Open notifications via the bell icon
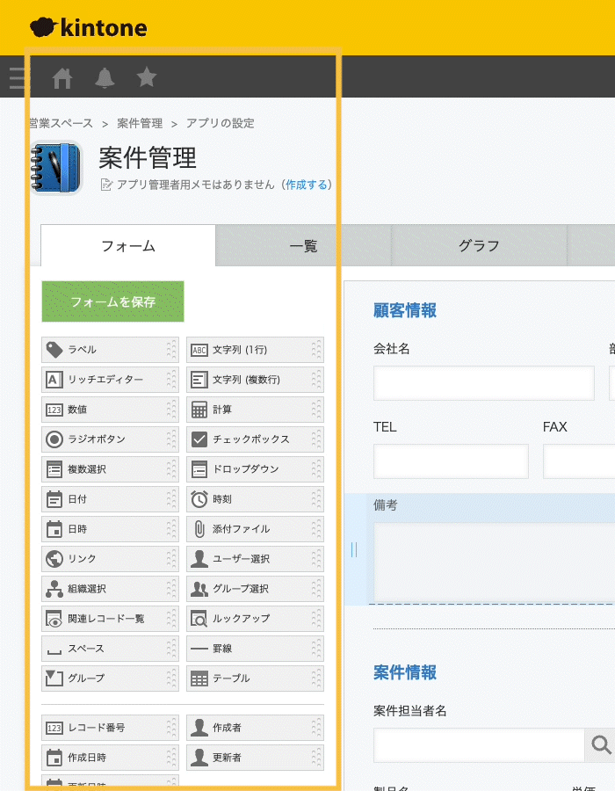The width and height of the screenshot is (615, 791). coord(104,77)
